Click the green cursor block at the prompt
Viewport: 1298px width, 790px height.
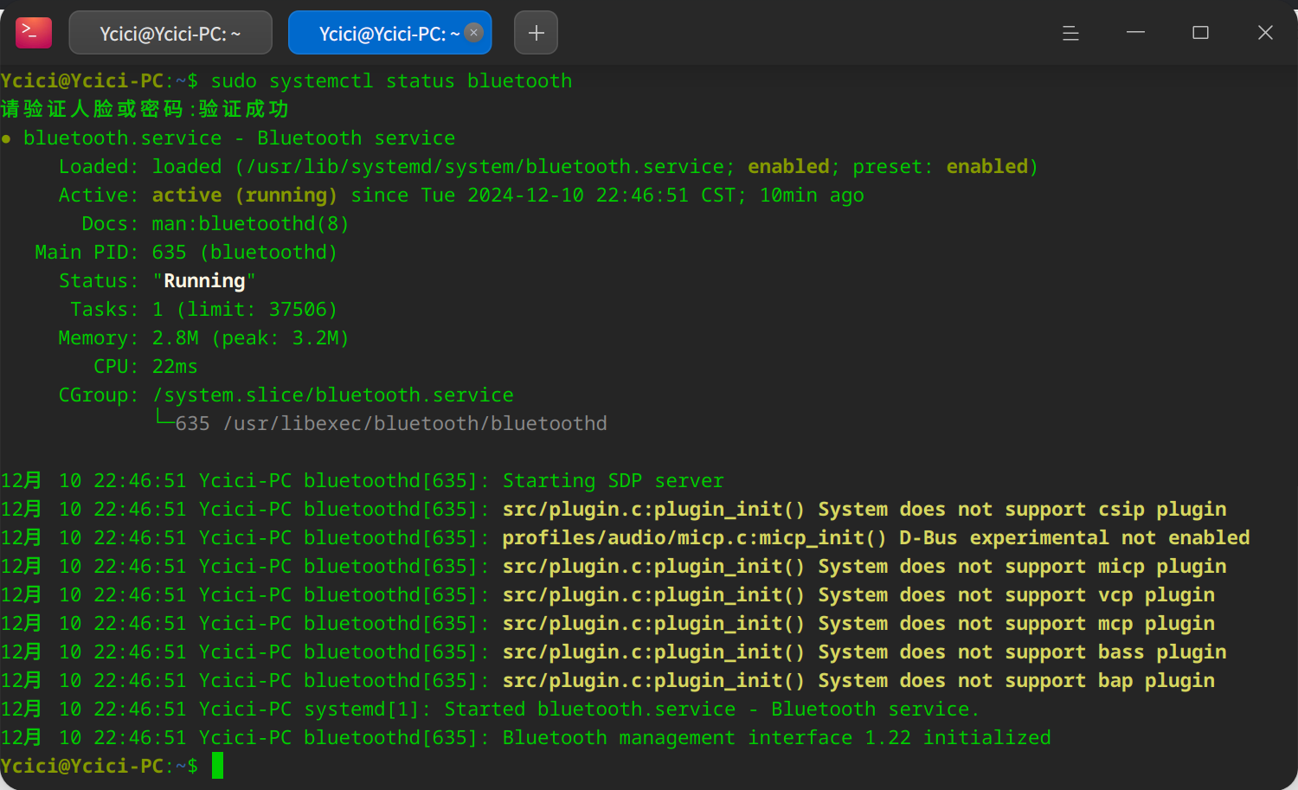[x=217, y=766]
